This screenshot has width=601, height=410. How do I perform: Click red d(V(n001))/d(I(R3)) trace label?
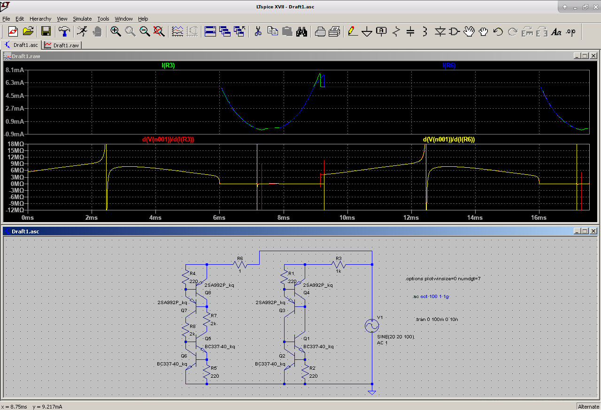click(168, 140)
